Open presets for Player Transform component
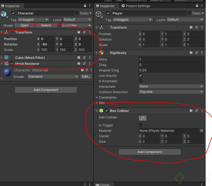Image resolution: width=212 pixels, height=186 pixels. click(x=197, y=27)
